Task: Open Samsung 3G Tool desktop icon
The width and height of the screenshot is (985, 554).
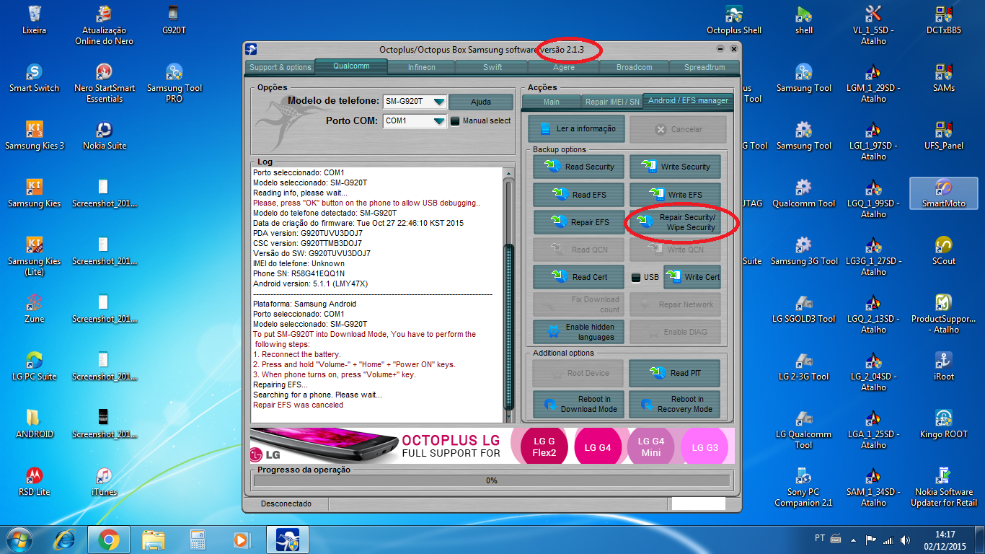Action: 803,251
